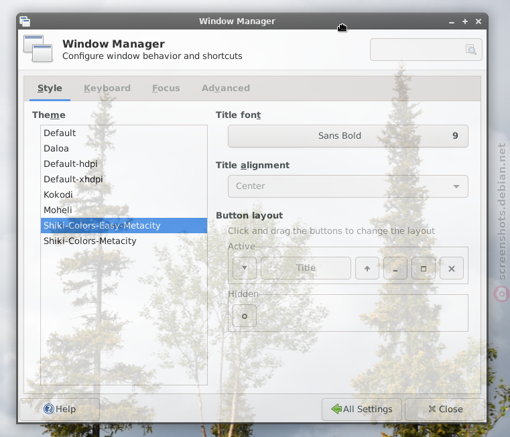Screen dimensions: 510x437
Task: Click the maximize square button in Active layout
Action: click(424, 268)
